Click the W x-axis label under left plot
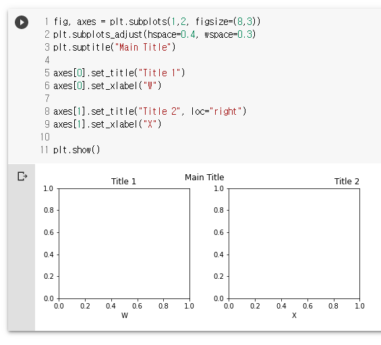381x345 pixels. 124,315
